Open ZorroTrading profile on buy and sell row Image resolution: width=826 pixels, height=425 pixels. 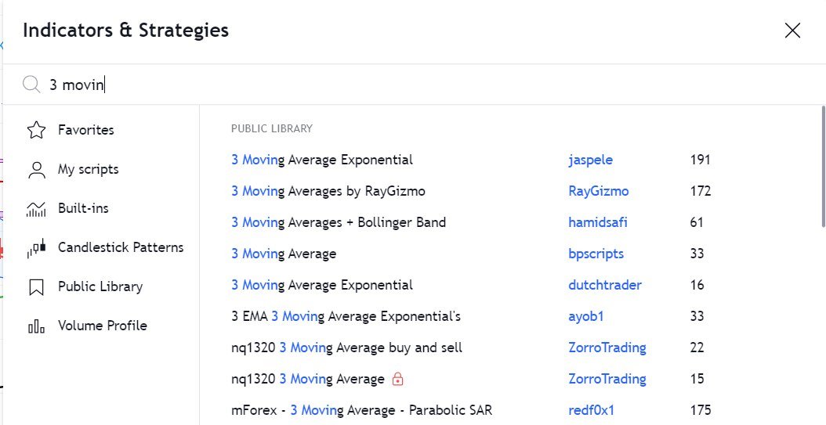(x=607, y=348)
